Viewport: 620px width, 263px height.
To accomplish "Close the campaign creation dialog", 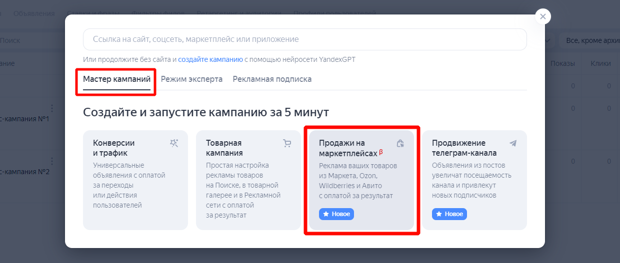I will click(542, 16).
